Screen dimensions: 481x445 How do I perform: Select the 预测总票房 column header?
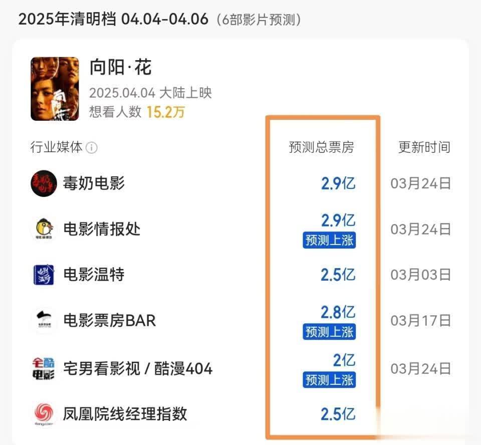pos(322,147)
